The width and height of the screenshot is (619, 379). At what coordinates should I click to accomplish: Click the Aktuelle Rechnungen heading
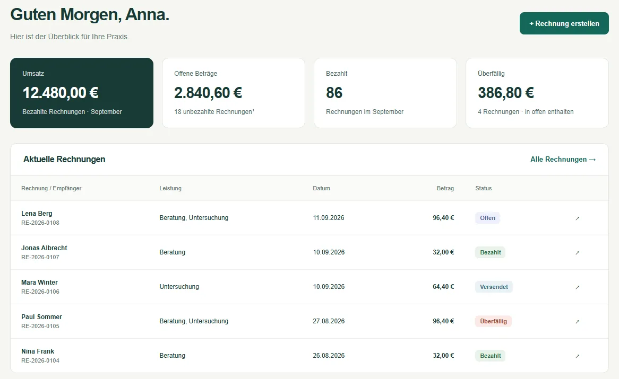click(64, 159)
